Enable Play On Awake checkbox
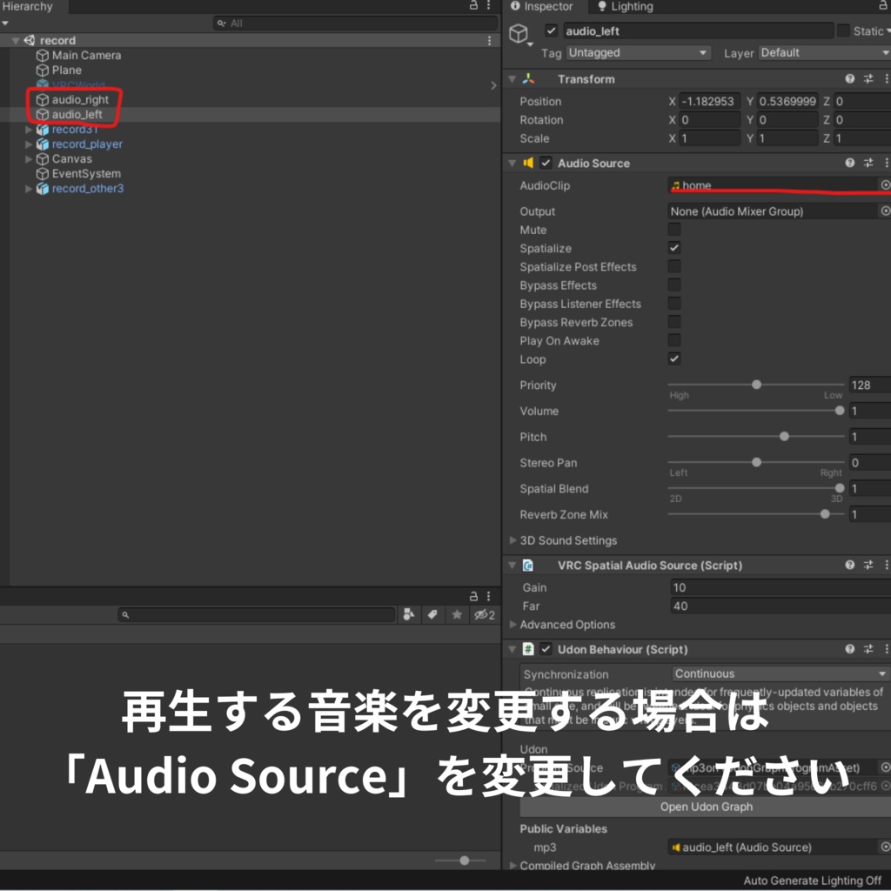891x891 pixels. (x=674, y=340)
